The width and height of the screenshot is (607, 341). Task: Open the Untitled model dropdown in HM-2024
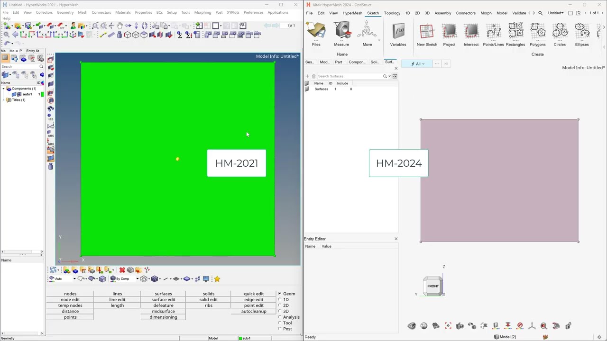click(x=556, y=13)
